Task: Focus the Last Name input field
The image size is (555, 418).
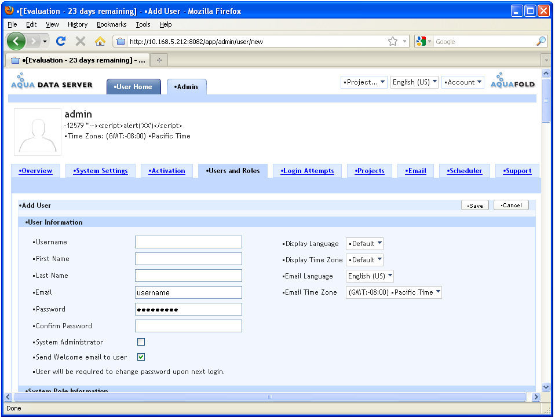Action: pyautogui.click(x=188, y=276)
